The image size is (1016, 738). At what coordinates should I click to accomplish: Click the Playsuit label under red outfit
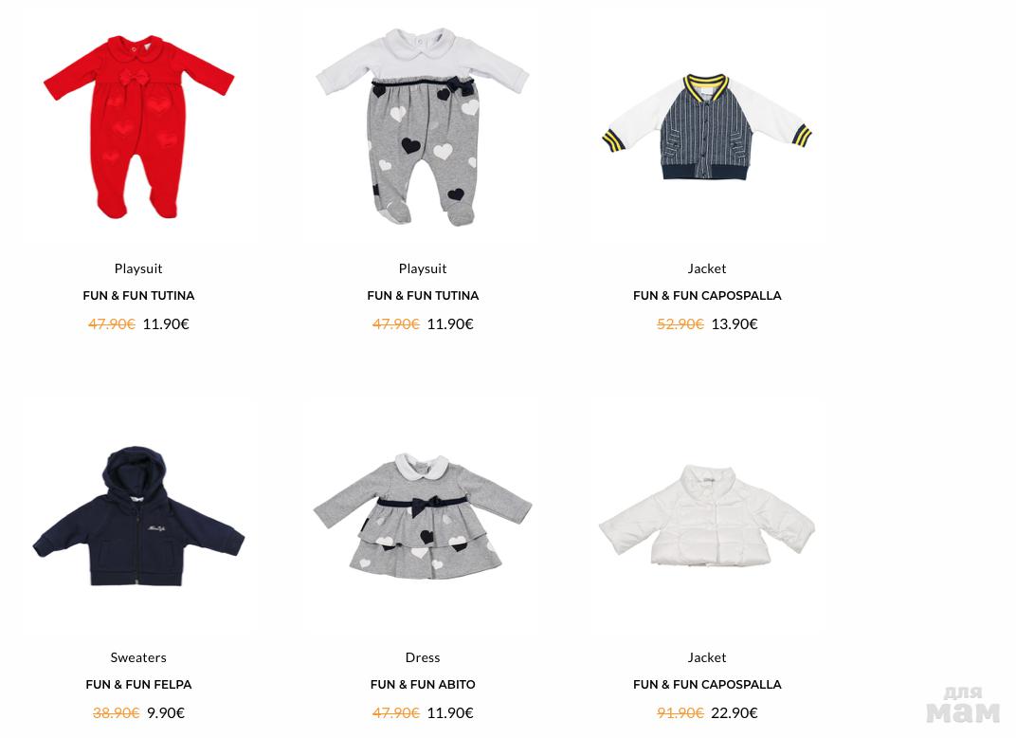(138, 269)
